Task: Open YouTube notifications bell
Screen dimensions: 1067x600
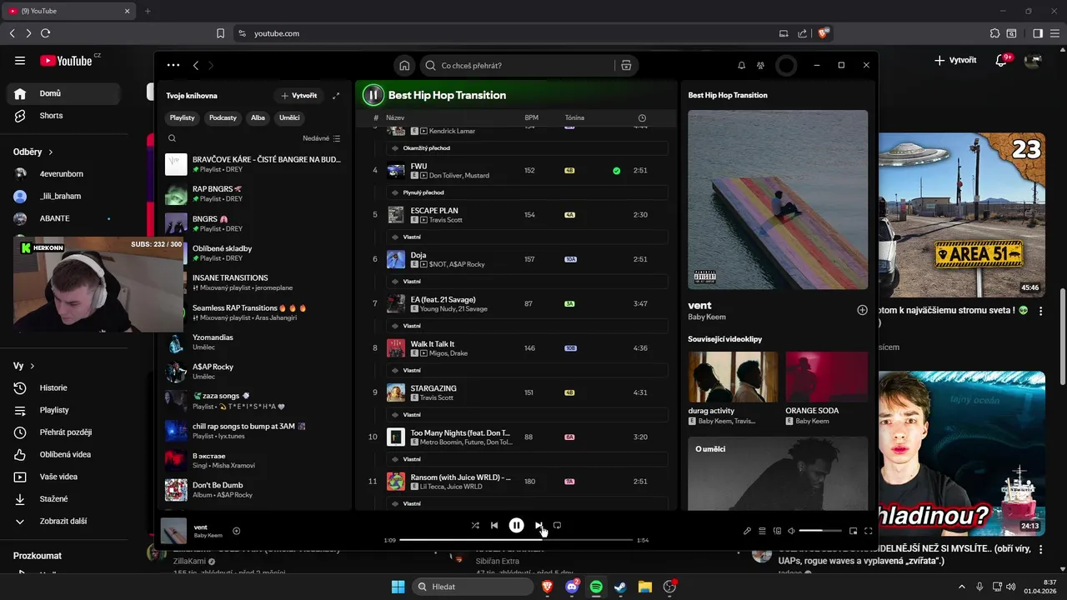Action: [x=1002, y=60]
